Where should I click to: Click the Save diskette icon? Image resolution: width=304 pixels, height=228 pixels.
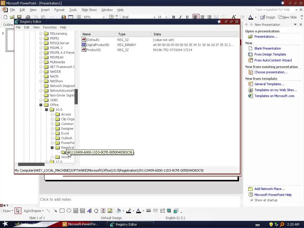(19, 17)
